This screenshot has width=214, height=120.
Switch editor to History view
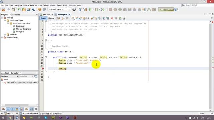pos(51,18)
